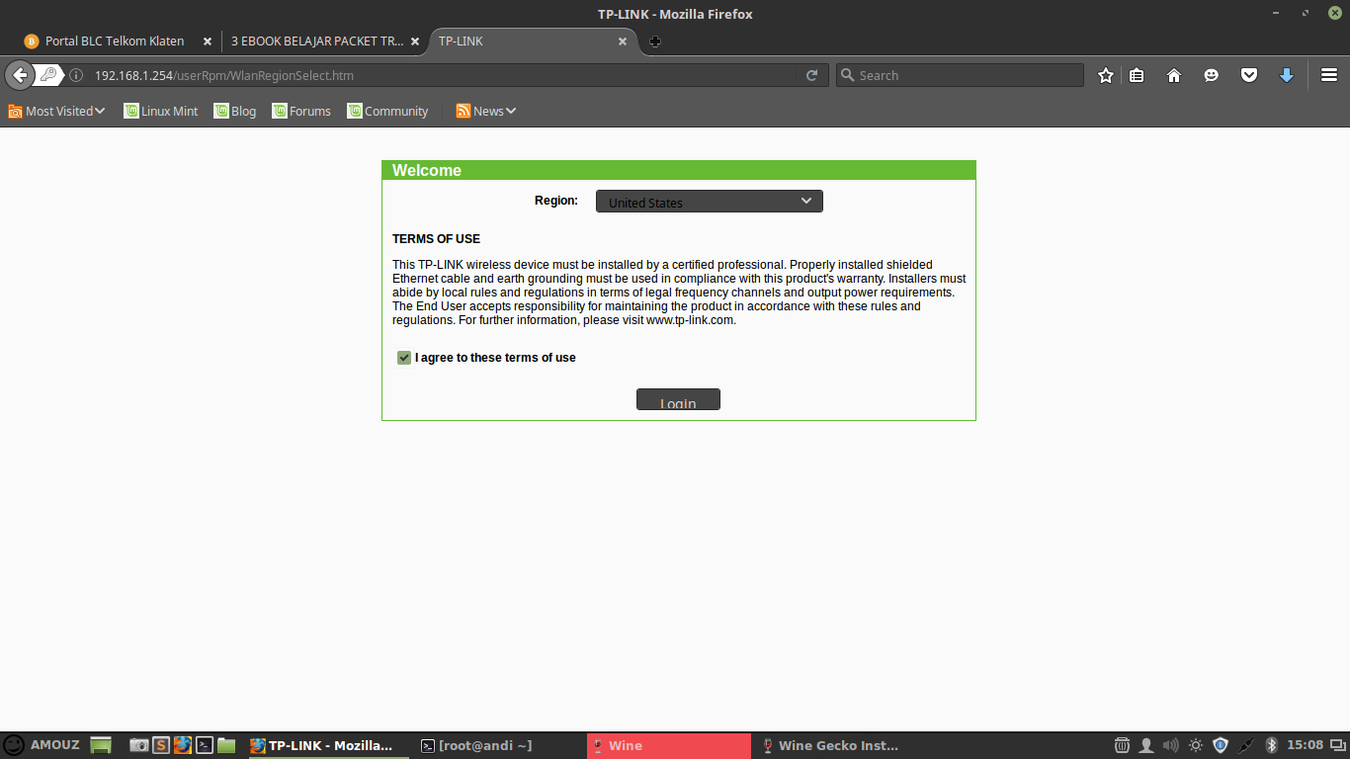Open the network connection icon in the tray
Screen dimensions: 1350x759
pyautogui.click(x=1246, y=745)
